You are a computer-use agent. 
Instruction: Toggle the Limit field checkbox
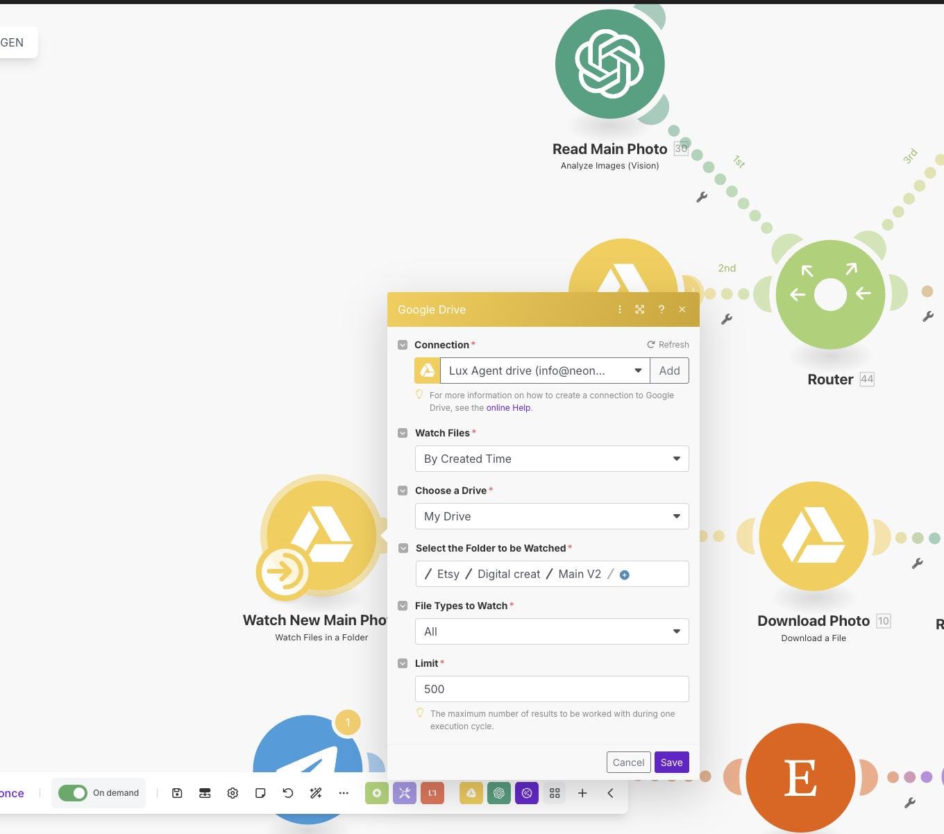pos(403,663)
